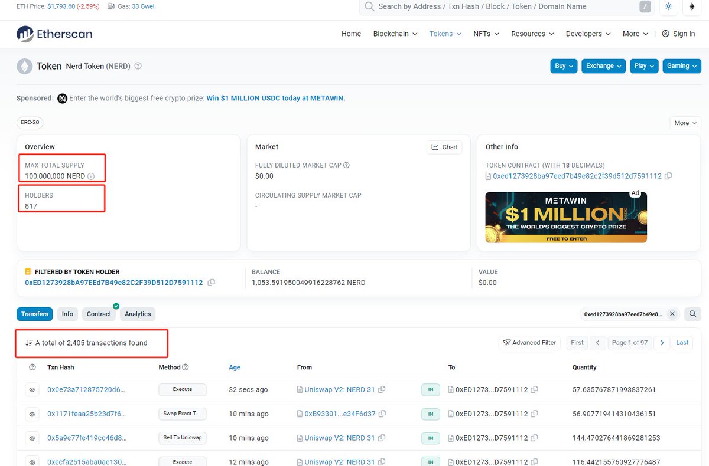Click the Swap Exact T... method badge
Screen dimensions: 709x466
pyautogui.click(x=183, y=414)
